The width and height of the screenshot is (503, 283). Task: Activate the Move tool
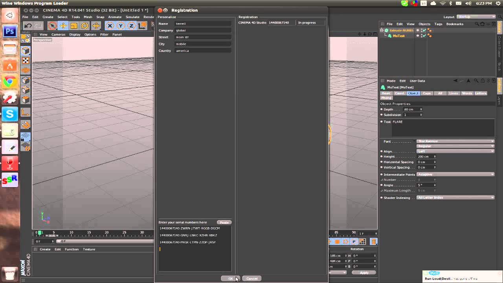63,26
